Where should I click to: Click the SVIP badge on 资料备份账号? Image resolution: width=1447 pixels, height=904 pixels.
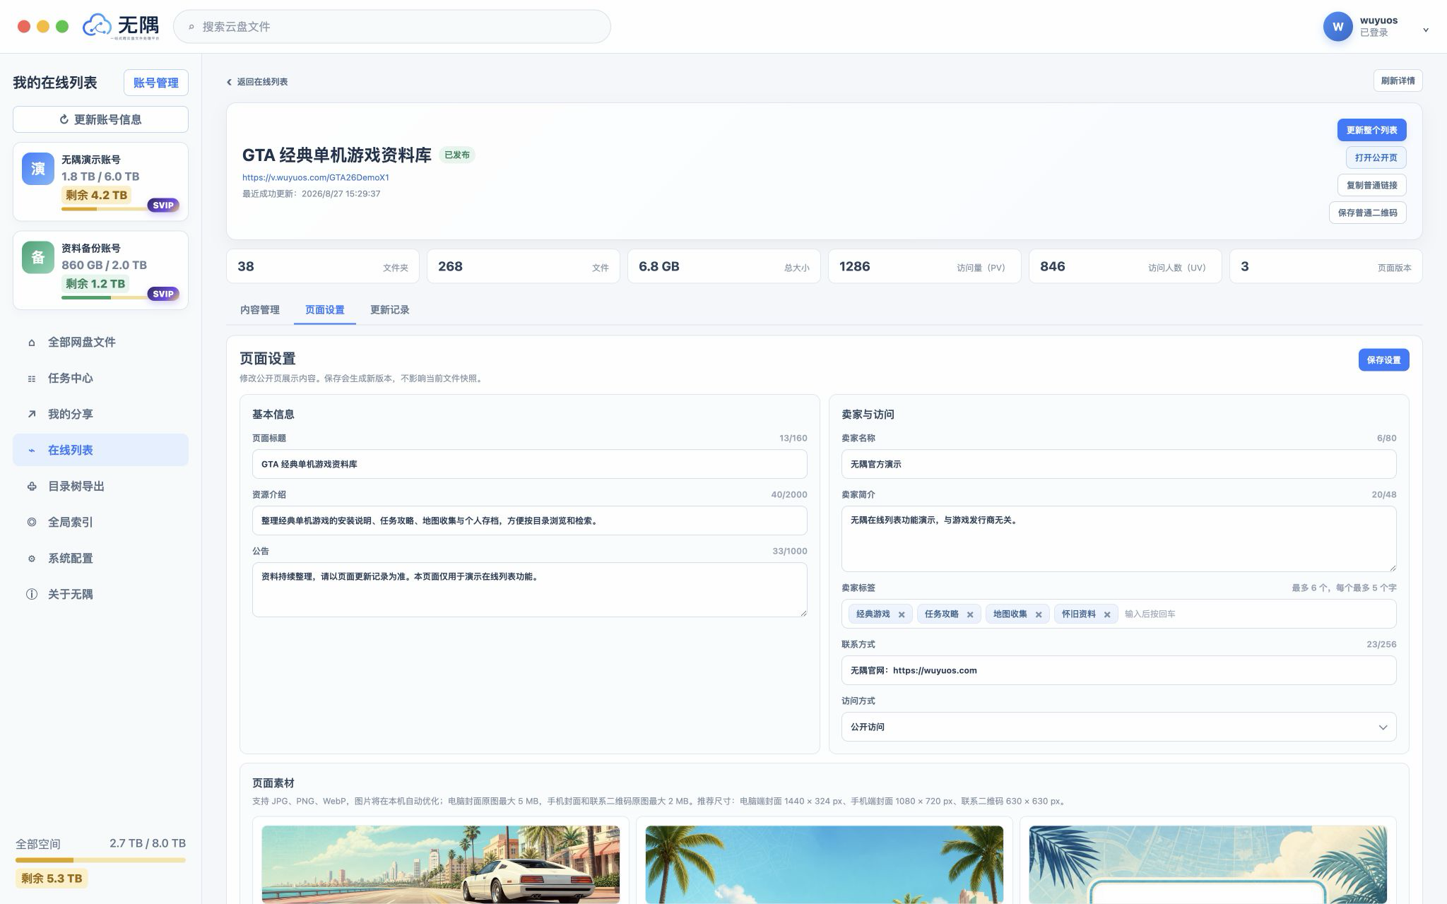point(163,294)
